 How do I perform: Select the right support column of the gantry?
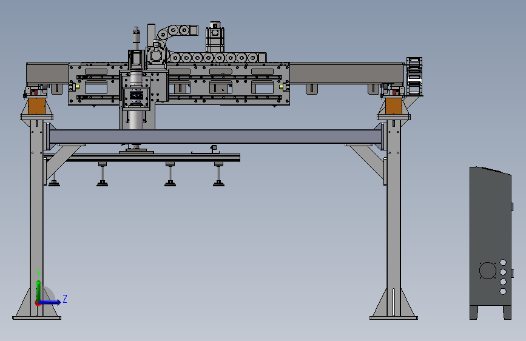coord(394,218)
